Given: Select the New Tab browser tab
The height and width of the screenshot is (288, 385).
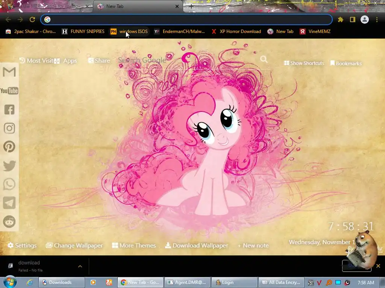Looking at the screenshot, I should (x=138, y=6).
